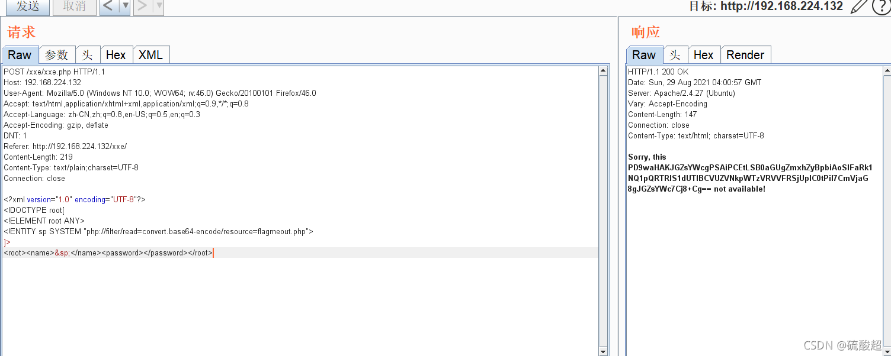
Task: Select the response Raw tab
Action: pyautogui.click(x=645, y=55)
